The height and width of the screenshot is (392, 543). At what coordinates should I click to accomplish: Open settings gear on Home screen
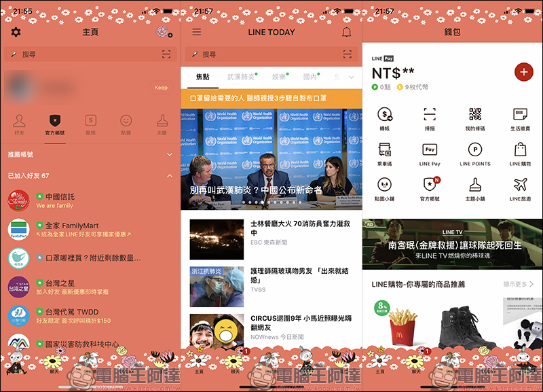[16, 32]
